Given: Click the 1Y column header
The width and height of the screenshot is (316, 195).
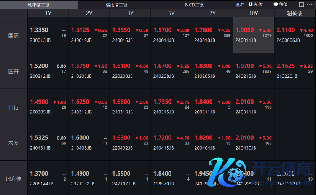Looking at the screenshot, I should [48, 13].
